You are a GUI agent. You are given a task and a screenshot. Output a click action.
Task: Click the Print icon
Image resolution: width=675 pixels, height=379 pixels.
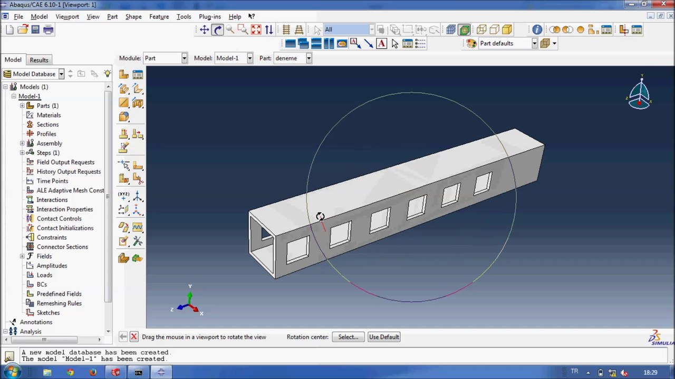click(x=48, y=29)
